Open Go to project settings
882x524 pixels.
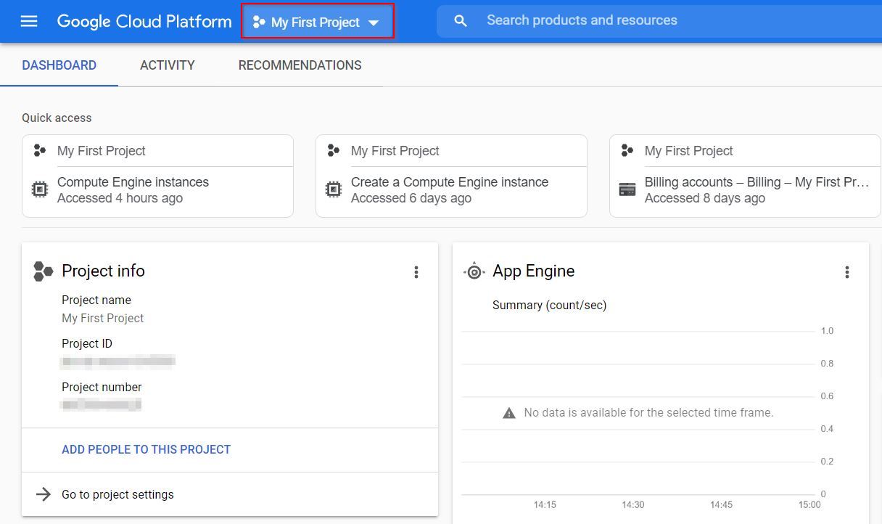click(x=118, y=494)
